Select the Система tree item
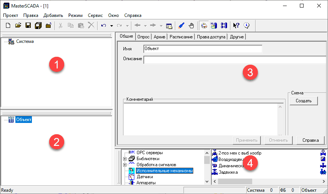Screen dimensions: 328x194 point(25,41)
